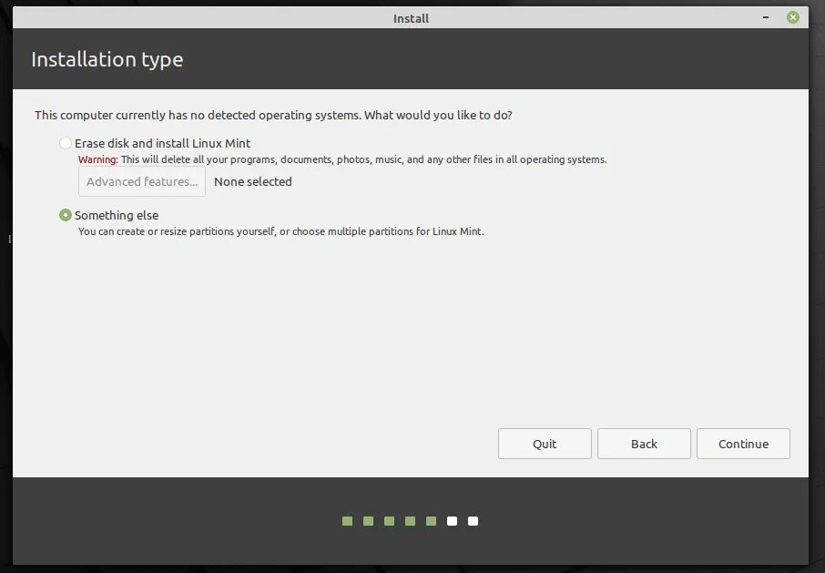The width and height of the screenshot is (825, 573).
Task: Minimize the Install window
Action: tap(765, 16)
